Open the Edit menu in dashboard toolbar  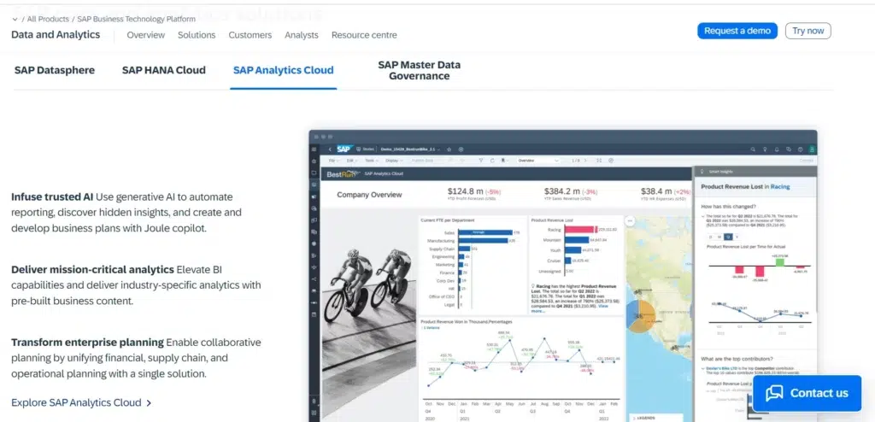point(351,161)
